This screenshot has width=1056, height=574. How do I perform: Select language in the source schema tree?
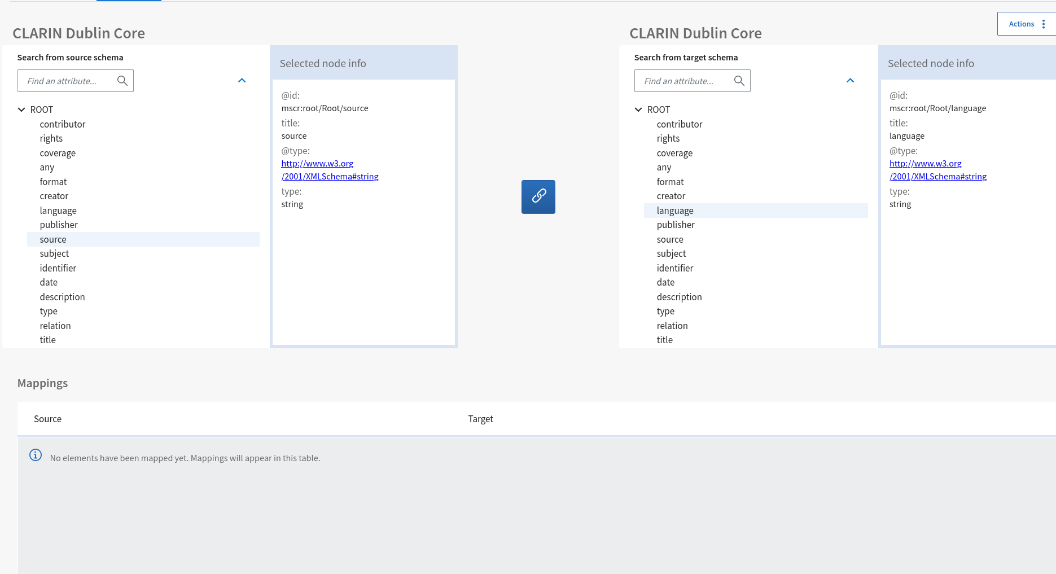pos(58,211)
